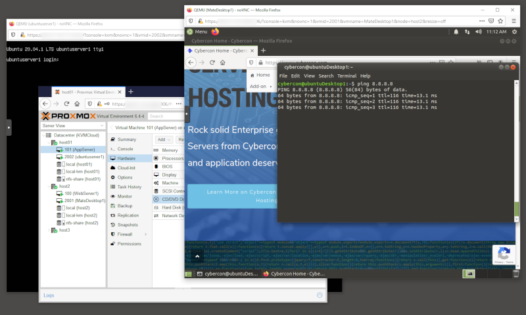The width and height of the screenshot is (526, 315).
Task: Open the Summary tab of VM 101
Action: click(130, 140)
